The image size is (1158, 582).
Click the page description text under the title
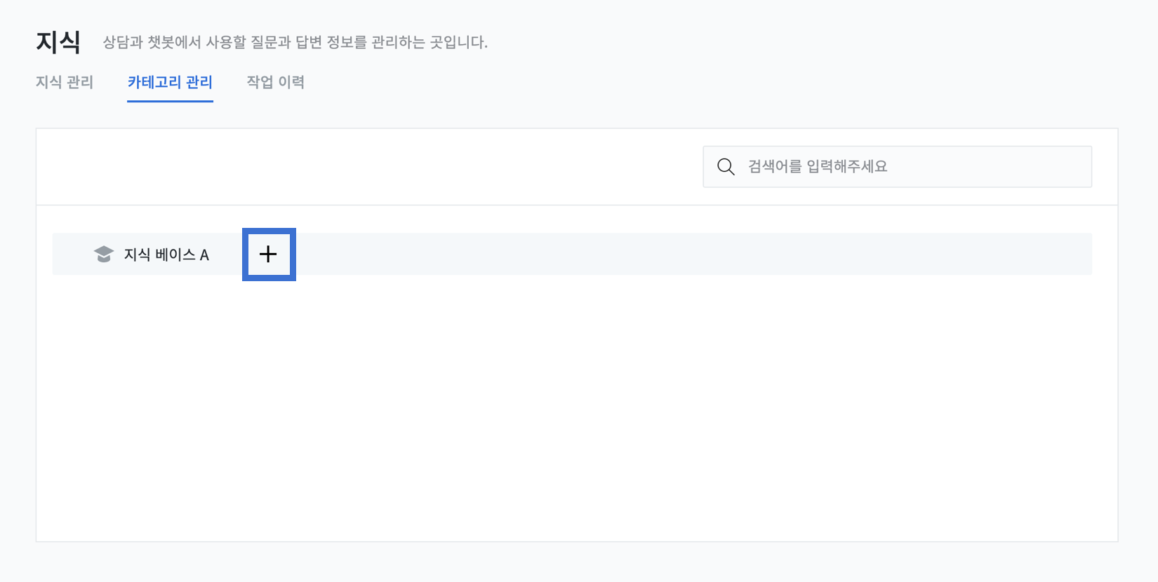pos(295,42)
